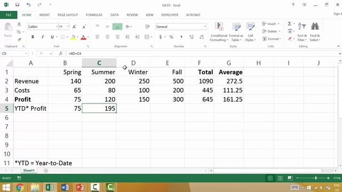Switch to the FORMULAS tab

point(94,15)
